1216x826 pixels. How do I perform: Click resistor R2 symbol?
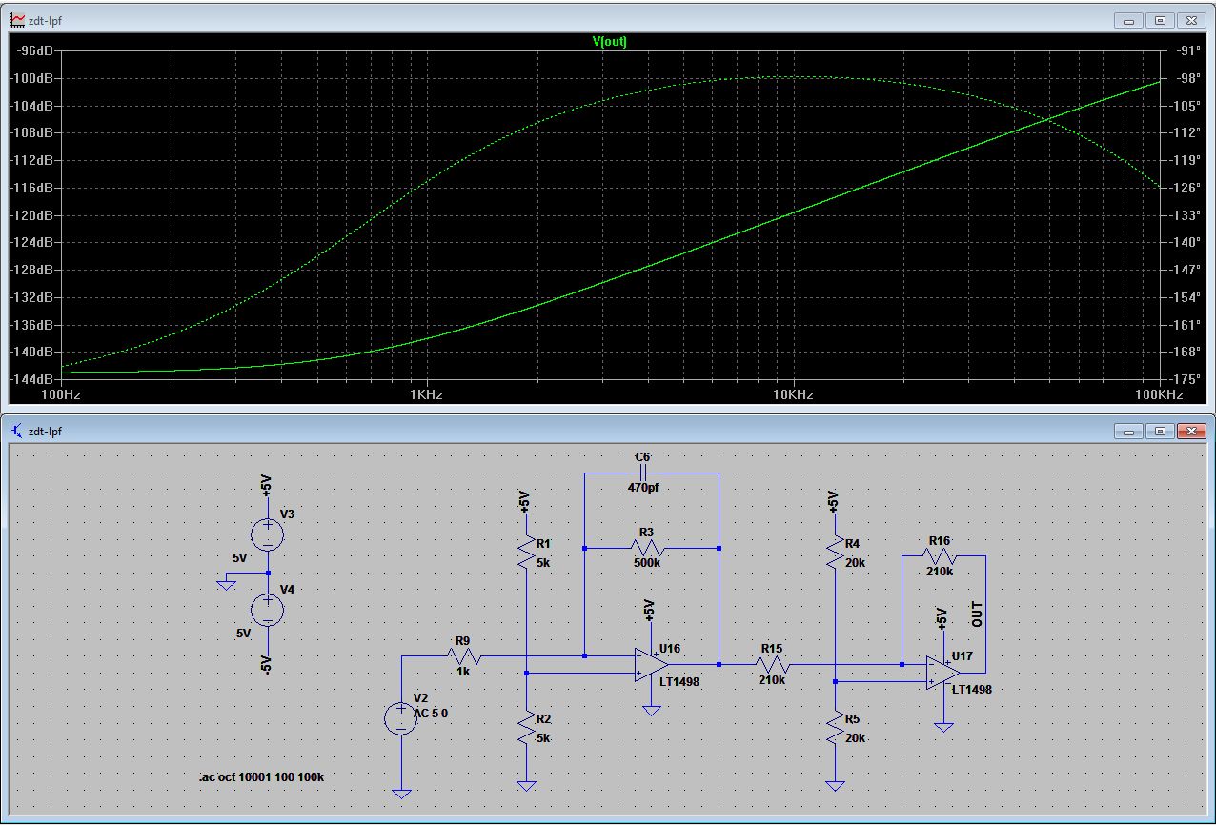point(525,729)
